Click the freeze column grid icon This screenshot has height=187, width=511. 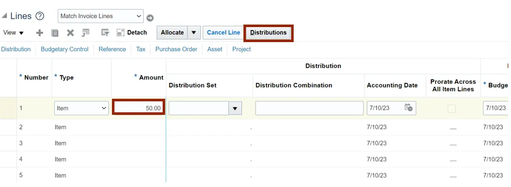[x=86, y=33]
